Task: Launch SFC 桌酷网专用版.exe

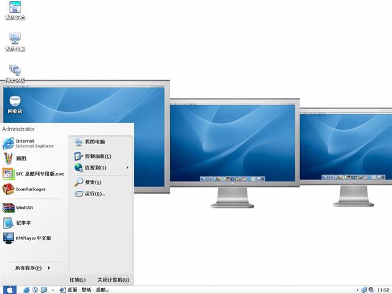Action: [x=33, y=174]
